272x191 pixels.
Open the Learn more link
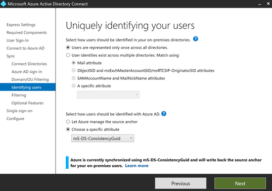137,166
